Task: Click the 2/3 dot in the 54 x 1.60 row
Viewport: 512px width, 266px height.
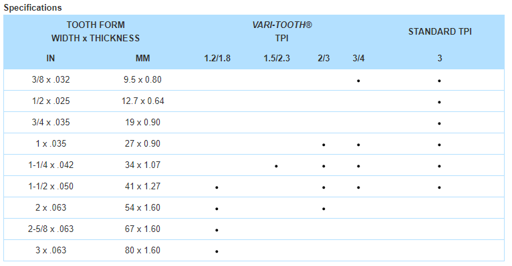Action: pos(324,209)
